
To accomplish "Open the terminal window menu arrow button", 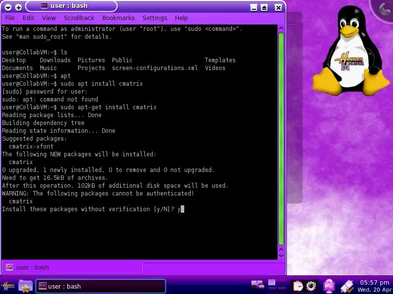I will 8,7.
